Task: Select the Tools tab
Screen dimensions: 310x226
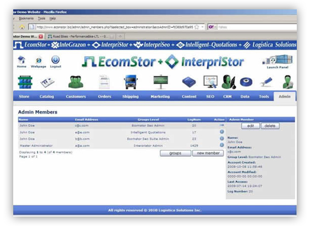Action: 264,96
